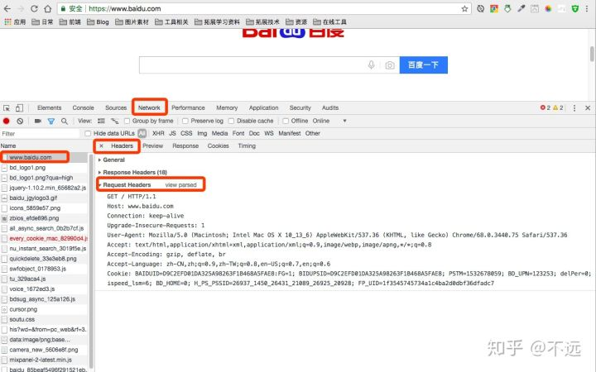Viewport: 596px width, 372px height.
Task: Toggle Hide data URLs checkbox
Action: click(88, 134)
